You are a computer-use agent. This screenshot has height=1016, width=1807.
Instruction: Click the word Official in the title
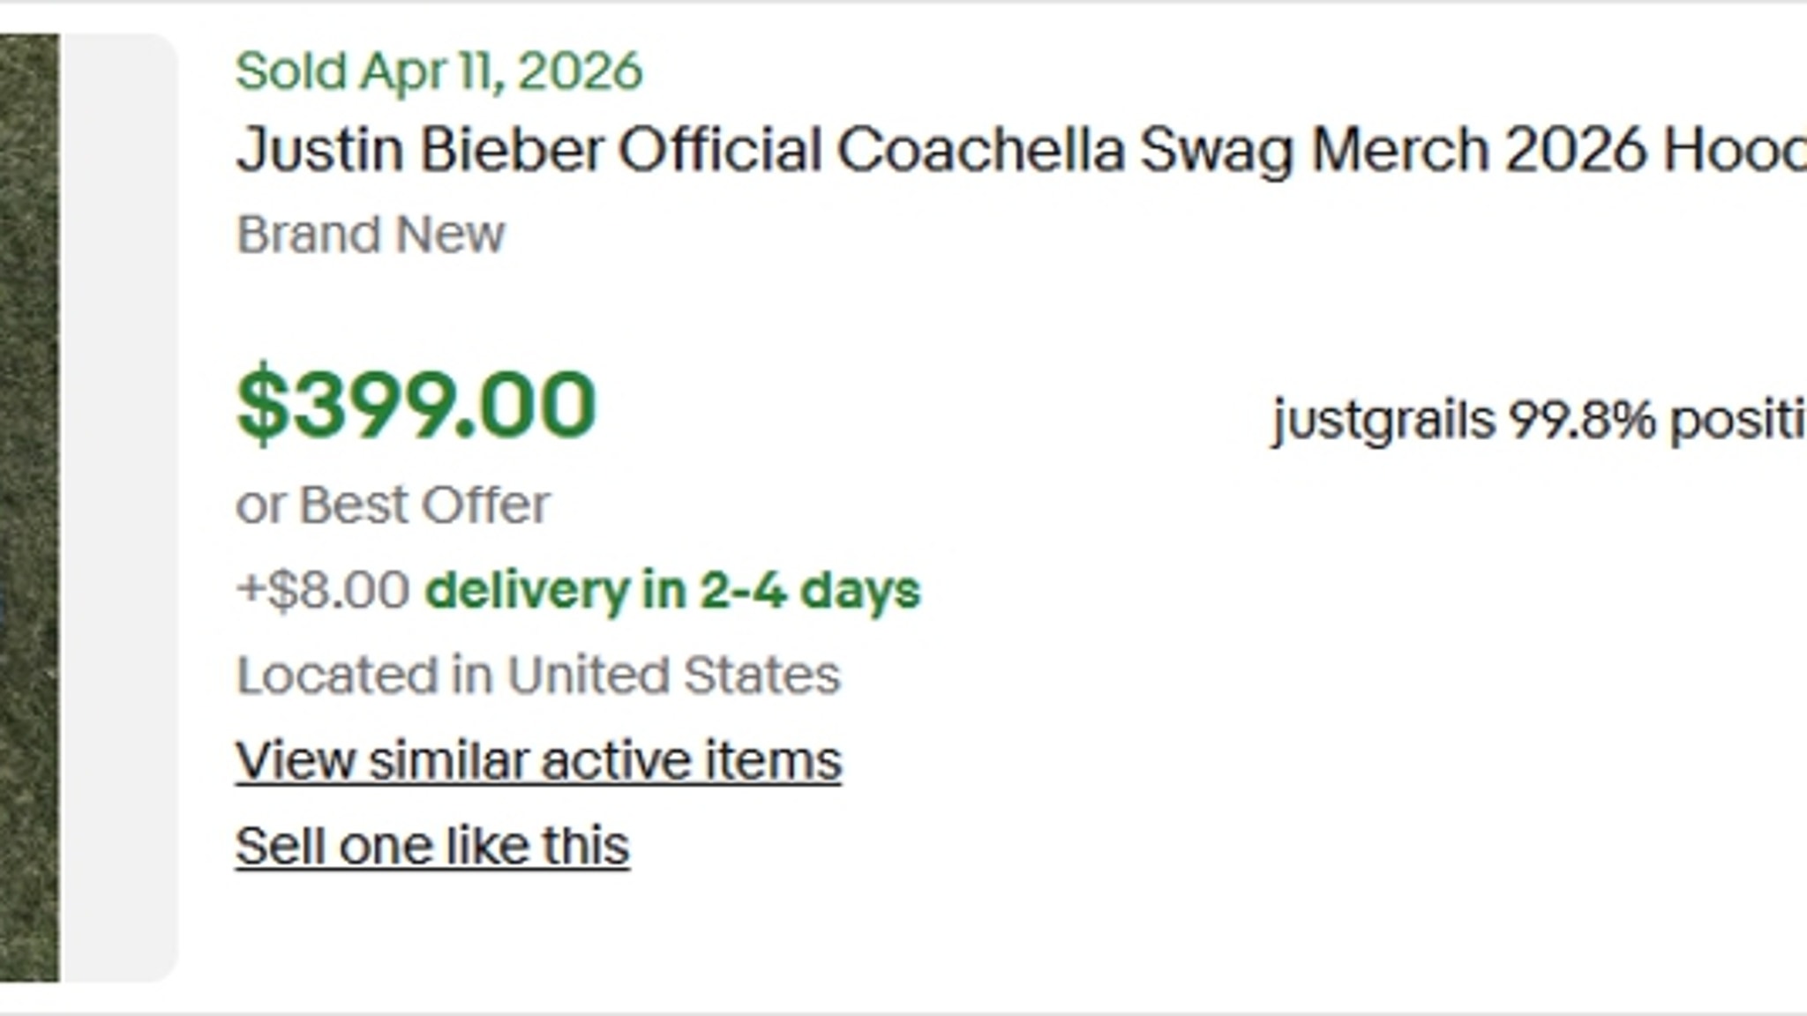pyautogui.click(x=719, y=150)
